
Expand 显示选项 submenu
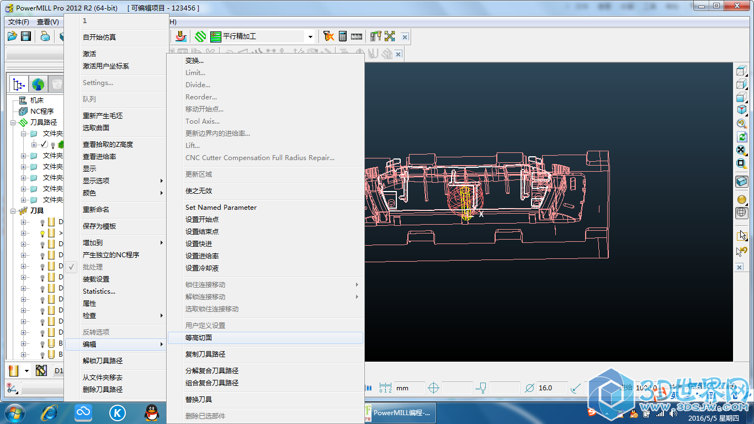point(116,181)
